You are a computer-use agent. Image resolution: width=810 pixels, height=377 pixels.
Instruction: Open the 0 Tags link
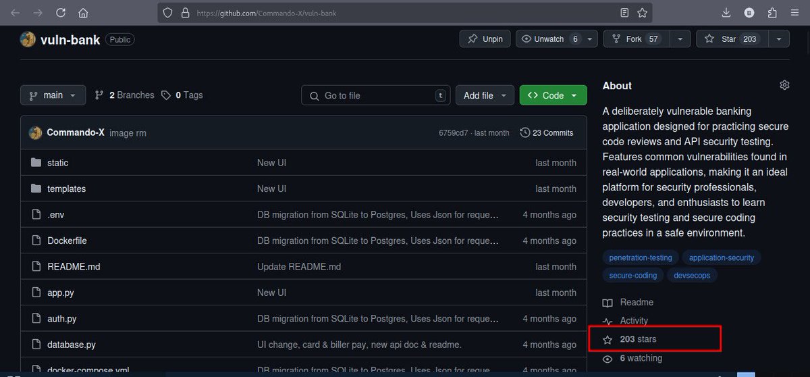pos(182,95)
